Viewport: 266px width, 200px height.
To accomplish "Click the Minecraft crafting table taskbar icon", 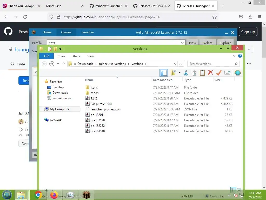I will coord(86,195).
